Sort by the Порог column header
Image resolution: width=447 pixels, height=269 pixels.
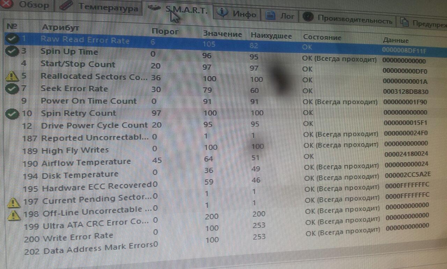click(x=165, y=31)
